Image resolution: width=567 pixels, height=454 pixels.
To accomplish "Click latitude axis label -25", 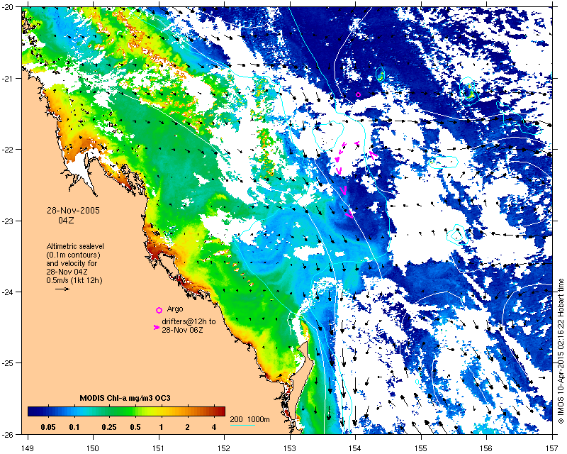I will coord(9,362).
